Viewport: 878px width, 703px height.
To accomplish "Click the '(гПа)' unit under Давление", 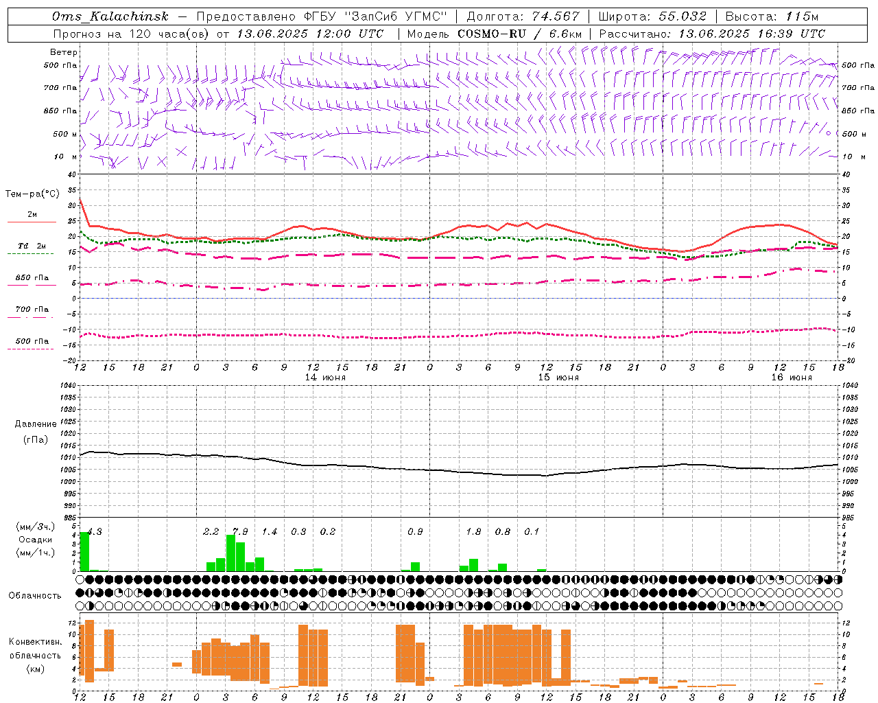I will [36, 440].
